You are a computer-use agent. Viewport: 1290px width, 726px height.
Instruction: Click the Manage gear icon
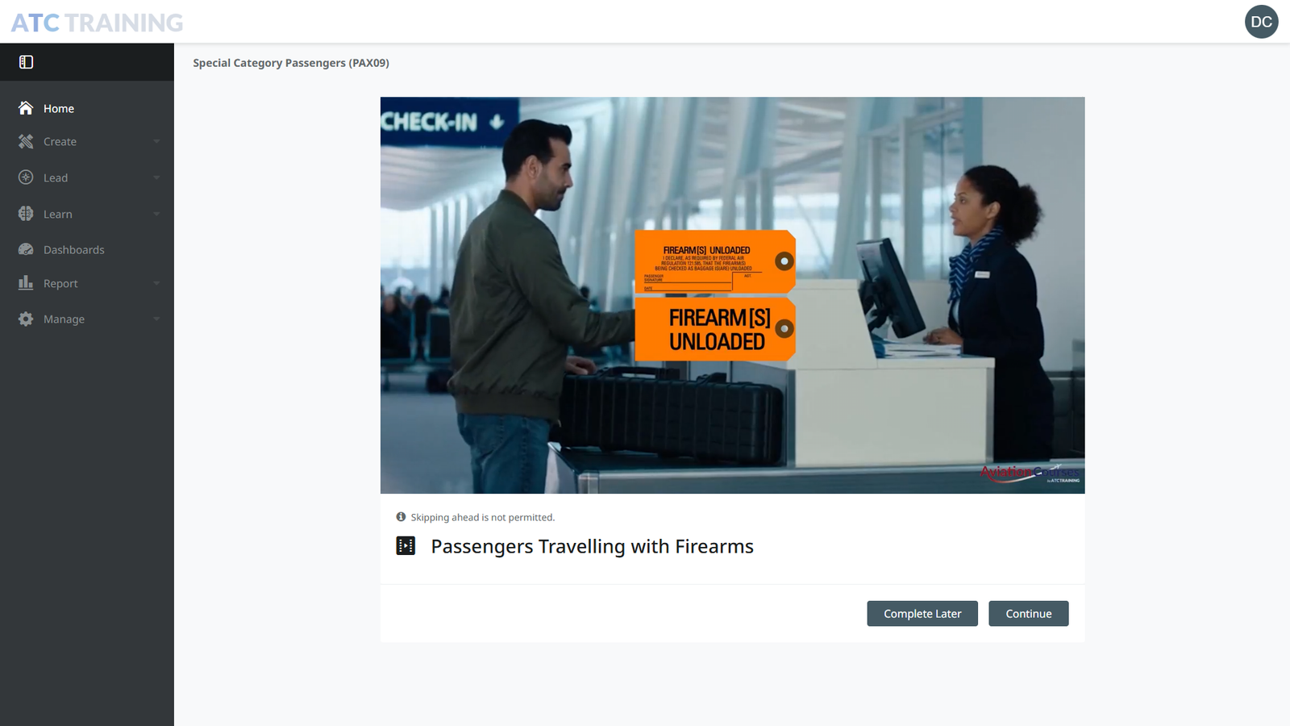(26, 319)
